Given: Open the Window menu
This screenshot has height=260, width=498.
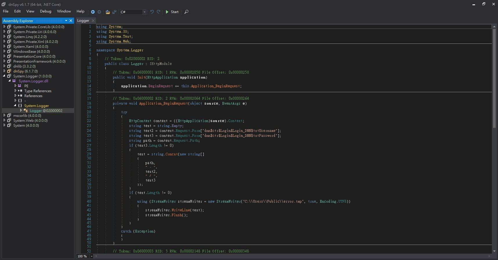Looking at the screenshot, I should [x=64, y=11].
